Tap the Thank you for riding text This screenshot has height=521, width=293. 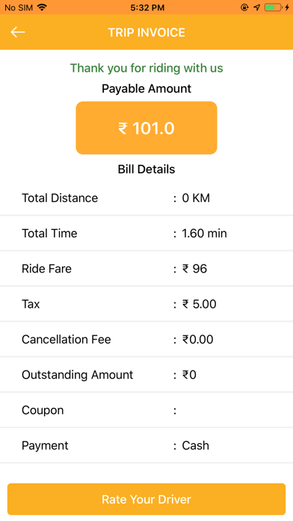(146, 68)
